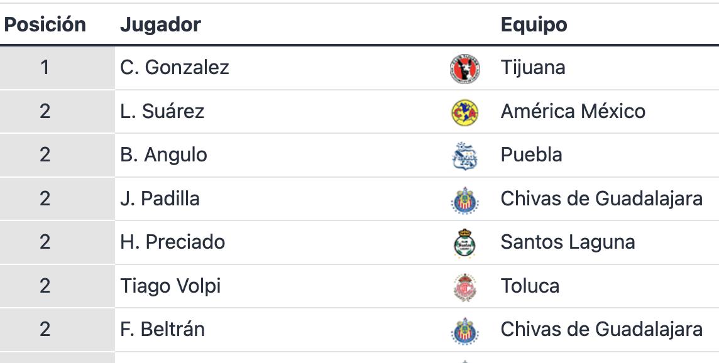The height and width of the screenshot is (363, 719).
Task: Click player H. Preciado
Action: click(x=172, y=242)
